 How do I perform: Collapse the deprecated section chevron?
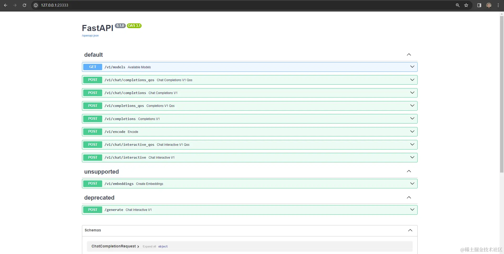[409, 198]
